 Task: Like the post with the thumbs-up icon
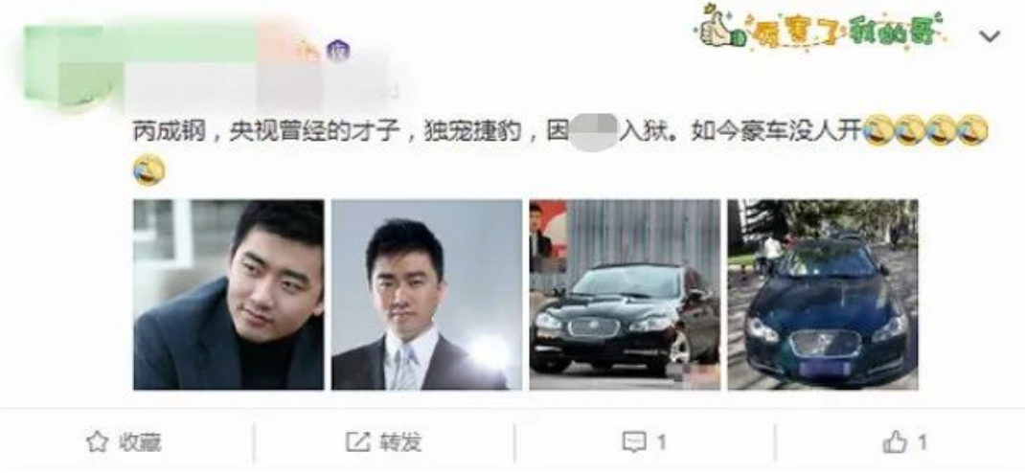[x=895, y=442]
